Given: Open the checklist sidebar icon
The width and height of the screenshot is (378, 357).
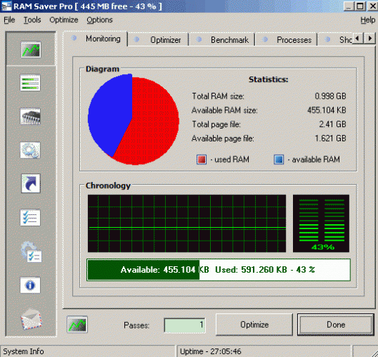Looking at the screenshot, I should pyautogui.click(x=30, y=218).
